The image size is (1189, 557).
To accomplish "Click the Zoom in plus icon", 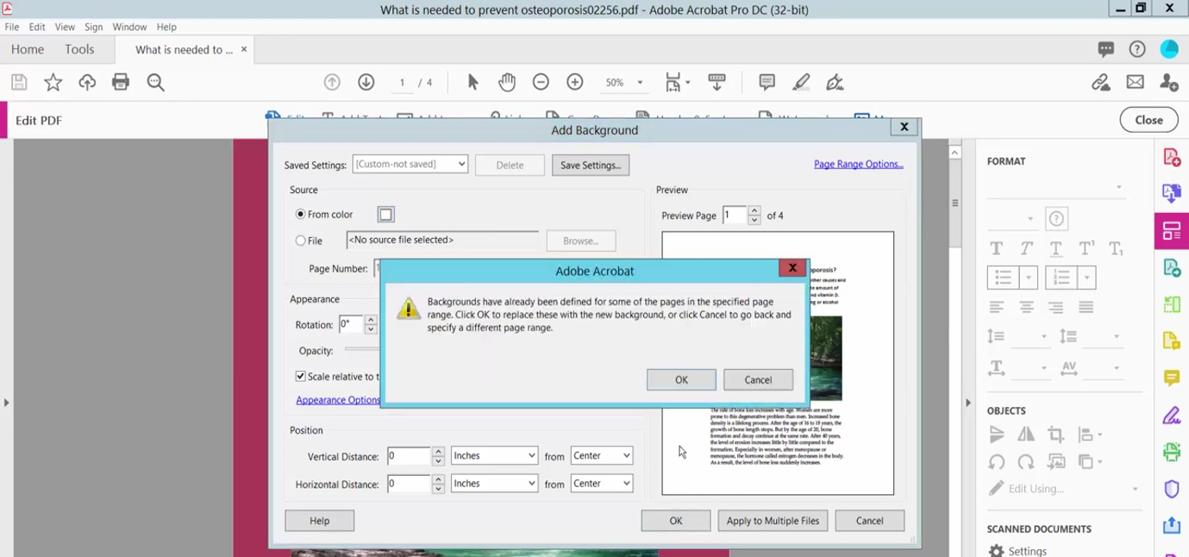I will (575, 82).
